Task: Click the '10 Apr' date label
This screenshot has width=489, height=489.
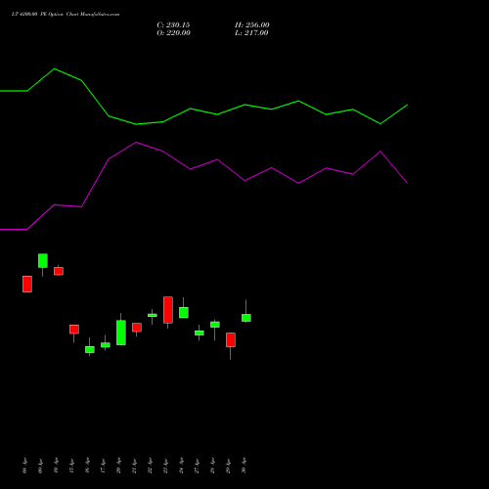Action: (56, 466)
